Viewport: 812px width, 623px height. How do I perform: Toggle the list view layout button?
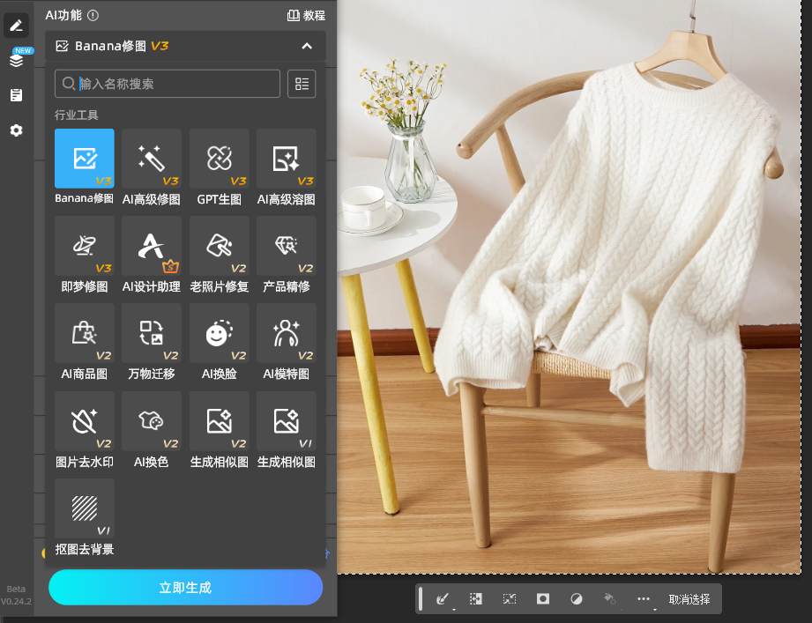click(302, 84)
